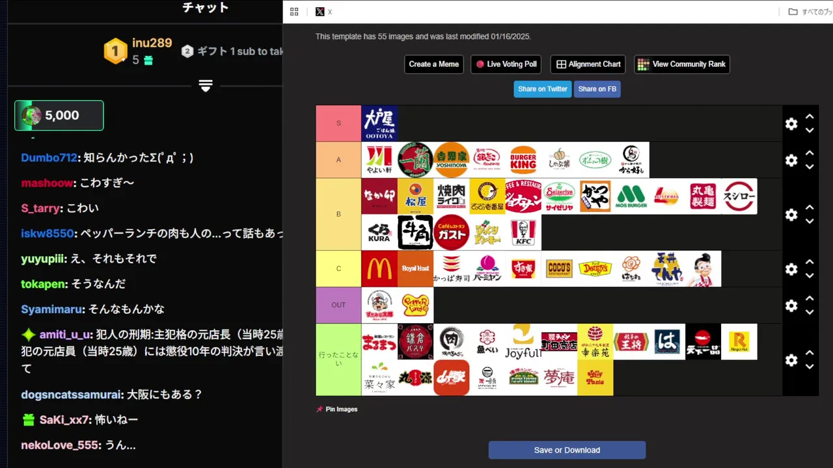Open settings gear for S tier row
Screen dimensions: 833x468
pos(791,123)
